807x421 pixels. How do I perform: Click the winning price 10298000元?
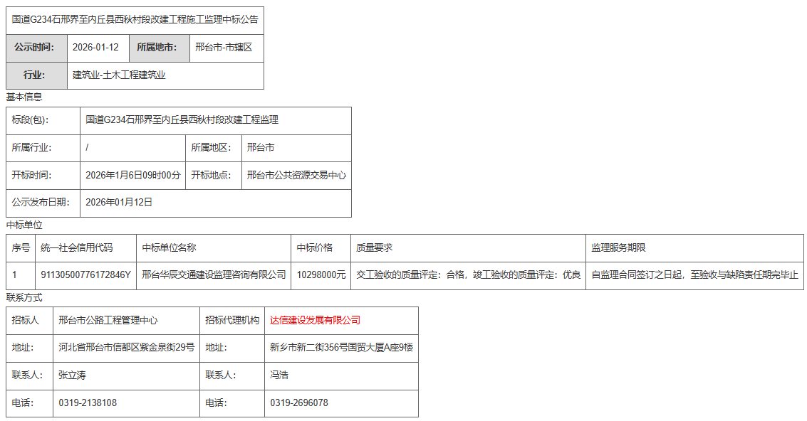(321, 275)
